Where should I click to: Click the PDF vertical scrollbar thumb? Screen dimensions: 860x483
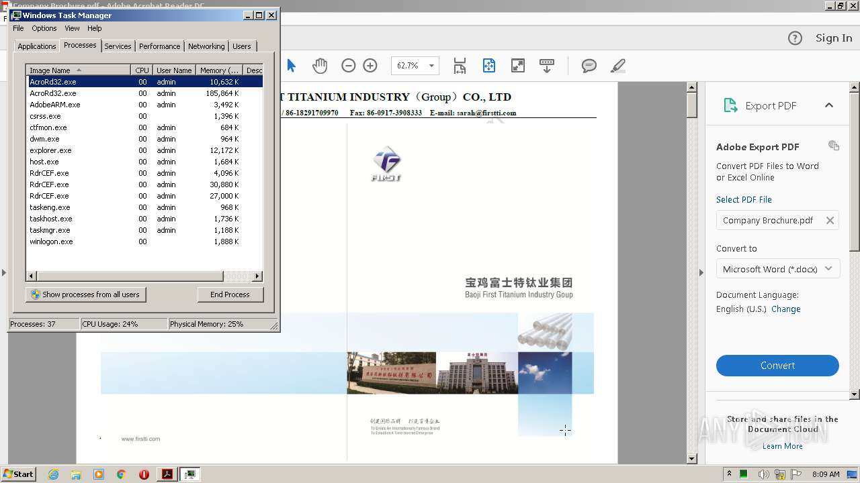(692, 105)
